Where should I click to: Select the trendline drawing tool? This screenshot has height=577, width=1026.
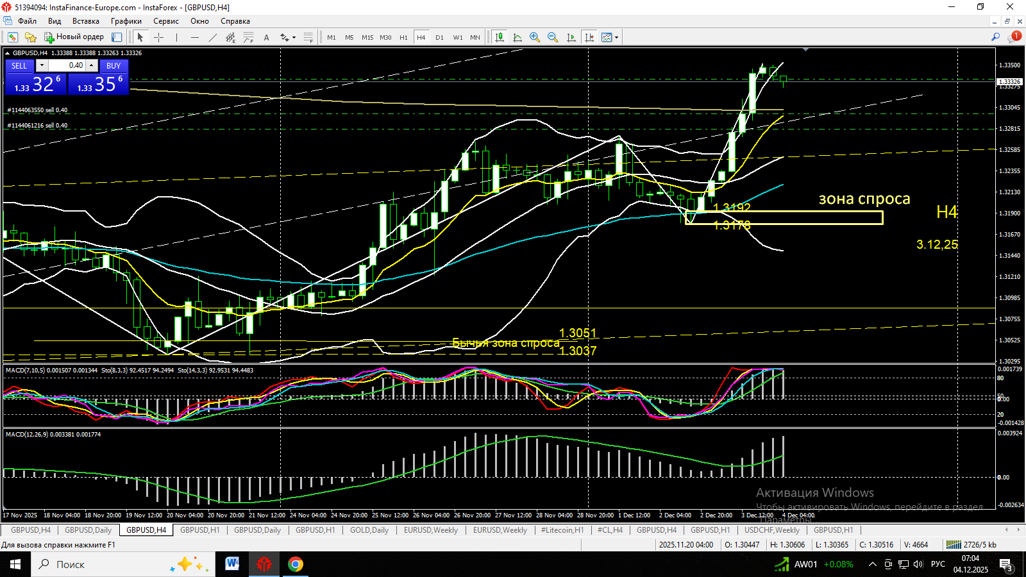coord(212,37)
